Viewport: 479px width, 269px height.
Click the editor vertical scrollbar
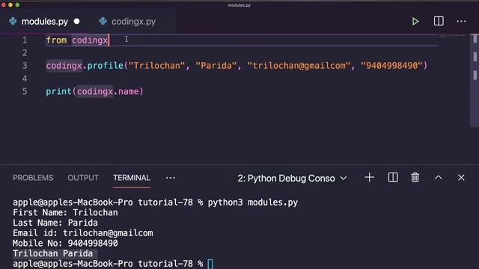(x=475, y=80)
